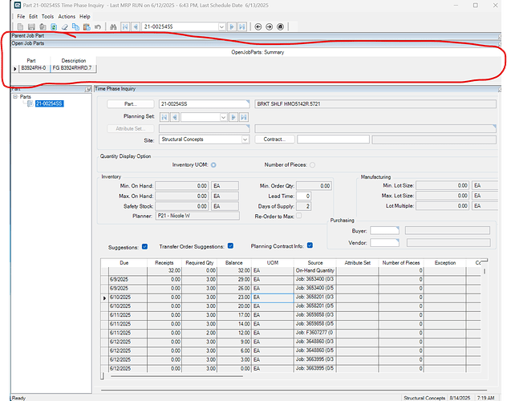507x401 pixels.
Task: Click the grid's vertical scrollbar thumb
Action: (x=485, y=271)
